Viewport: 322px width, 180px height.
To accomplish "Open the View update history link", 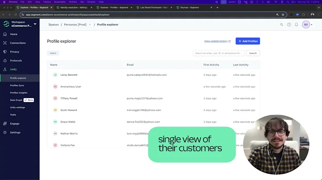I will [x=217, y=41].
